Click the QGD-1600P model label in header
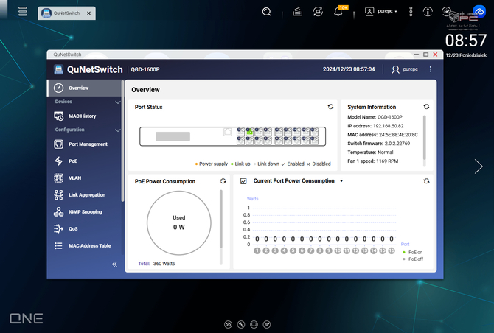The width and height of the screenshot is (494, 333). click(145, 69)
